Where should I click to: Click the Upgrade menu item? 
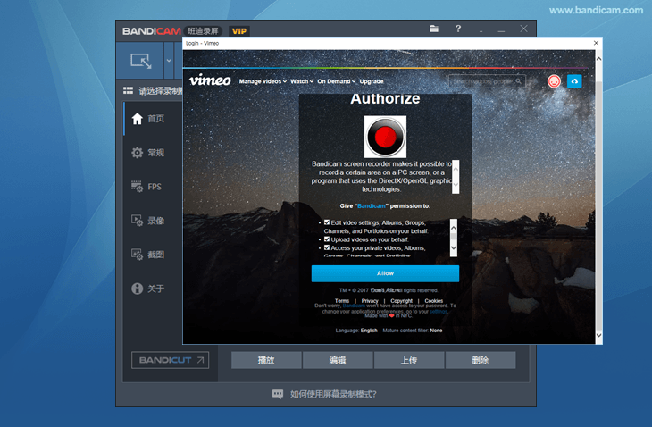pyautogui.click(x=372, y=81)
